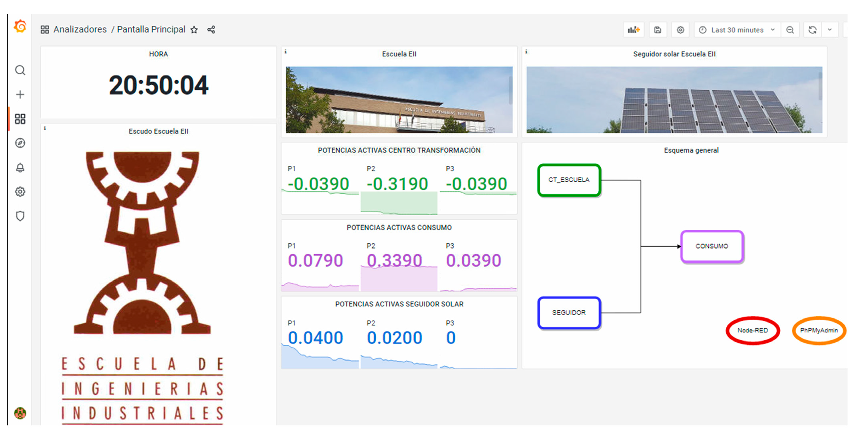Click the Create plus icon in sidebar
This screenshot has height=437, width=855.
[x=20, y=95]
